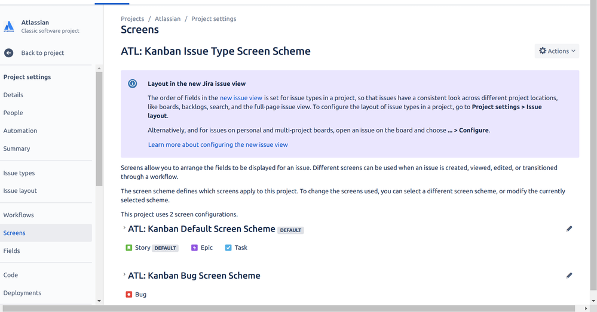
Task: Open Issue types settings
Action: click(x=19, y=173)
